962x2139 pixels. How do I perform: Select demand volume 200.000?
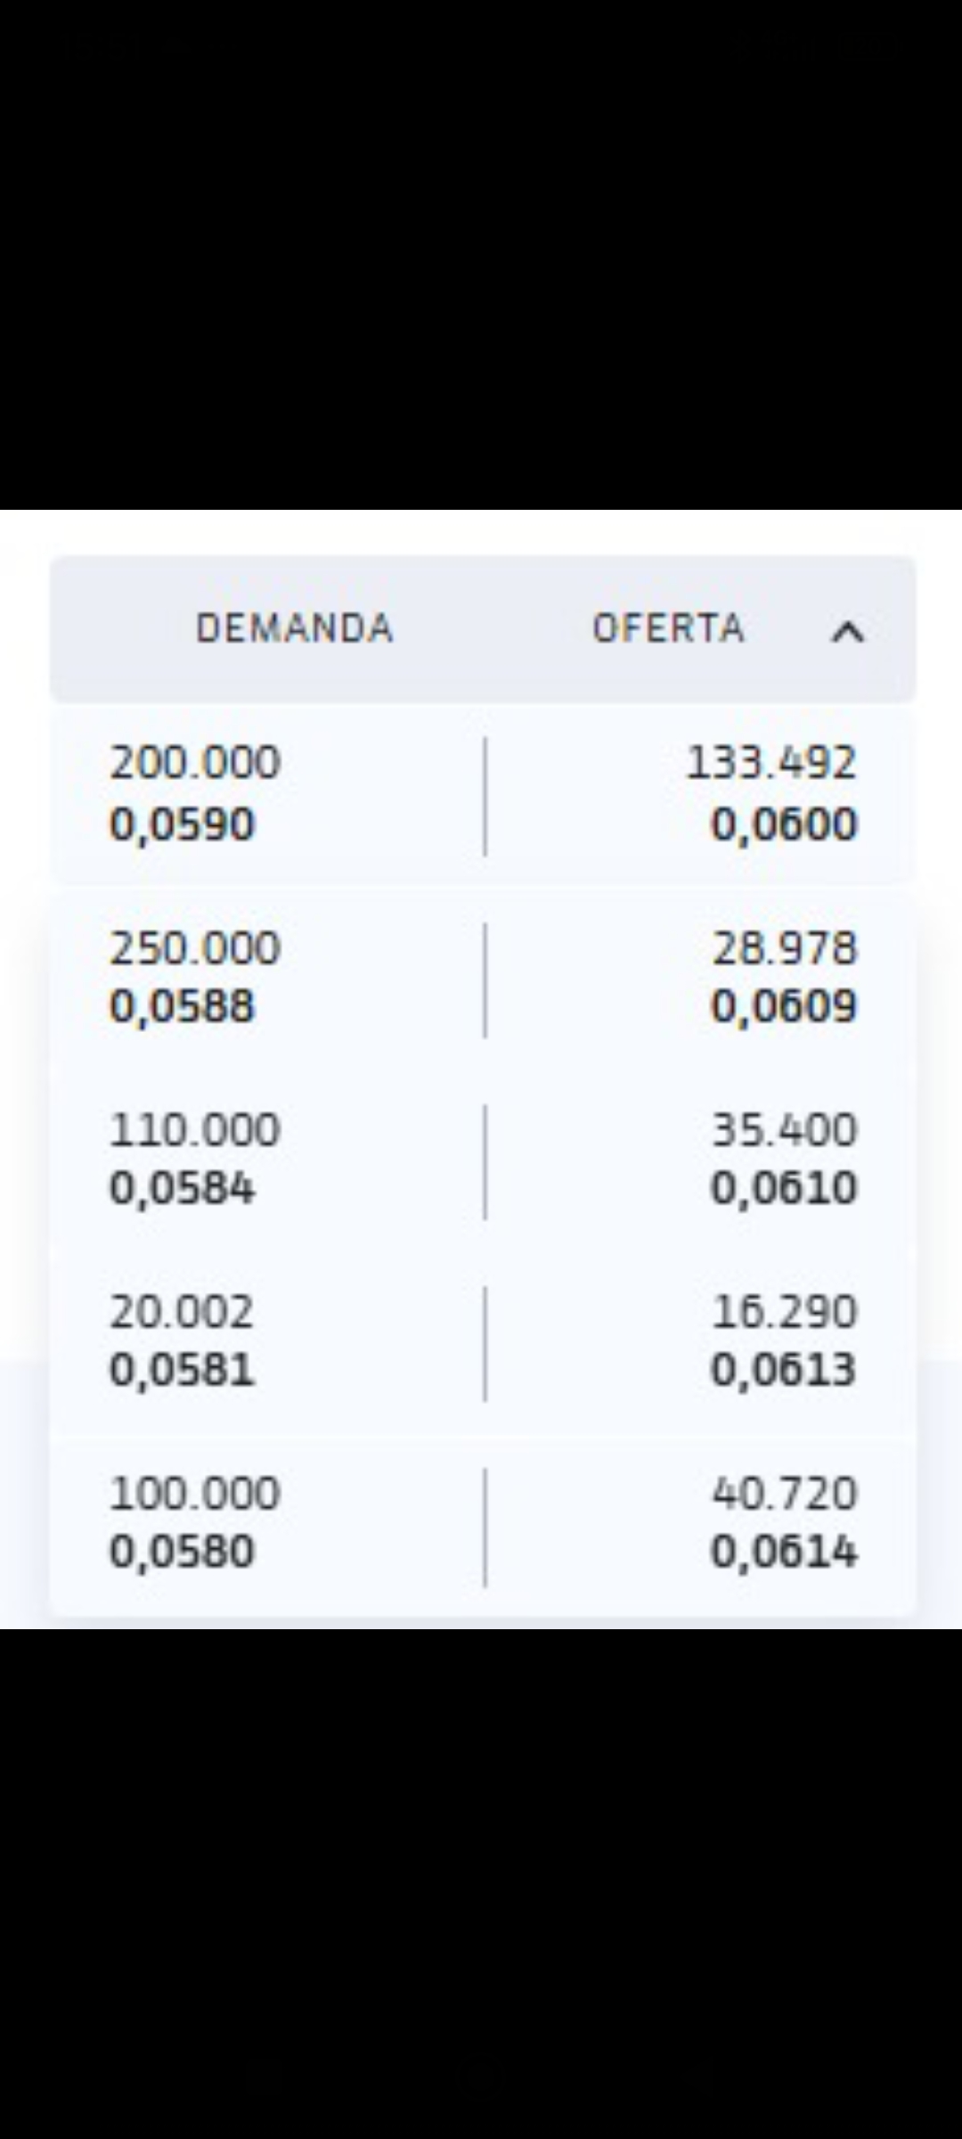pos(195,763)
